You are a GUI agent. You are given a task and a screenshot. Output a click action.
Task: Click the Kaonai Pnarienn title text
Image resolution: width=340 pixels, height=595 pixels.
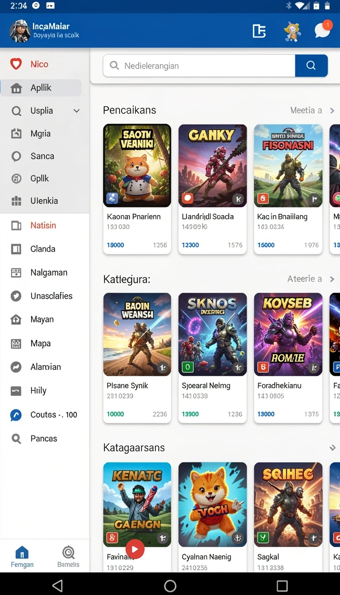134,216
